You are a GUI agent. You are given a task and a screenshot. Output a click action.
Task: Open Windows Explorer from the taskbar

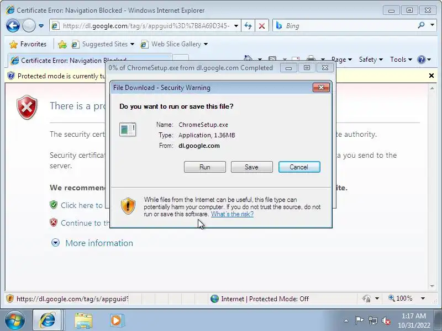83,321
